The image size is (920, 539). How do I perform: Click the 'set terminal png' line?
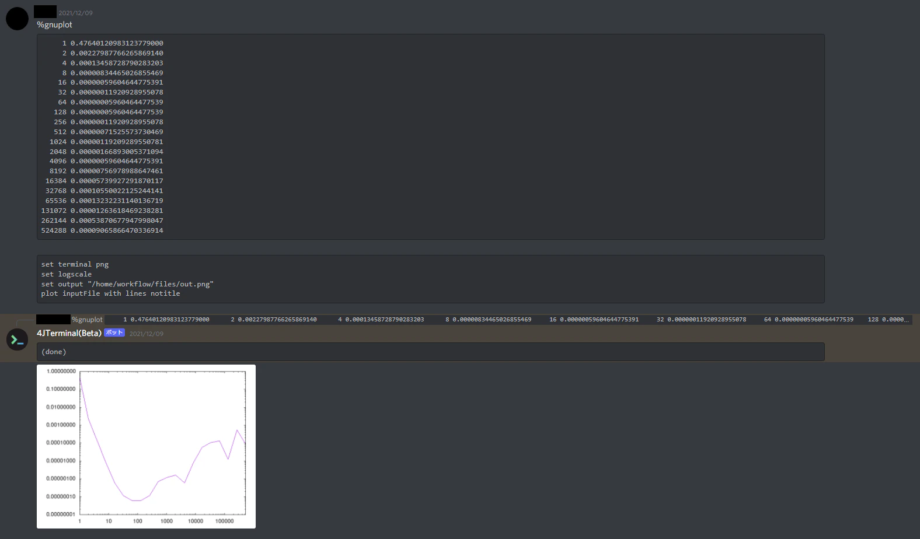point(75,264)
